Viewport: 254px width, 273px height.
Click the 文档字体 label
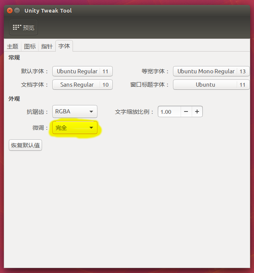point(34,85)
